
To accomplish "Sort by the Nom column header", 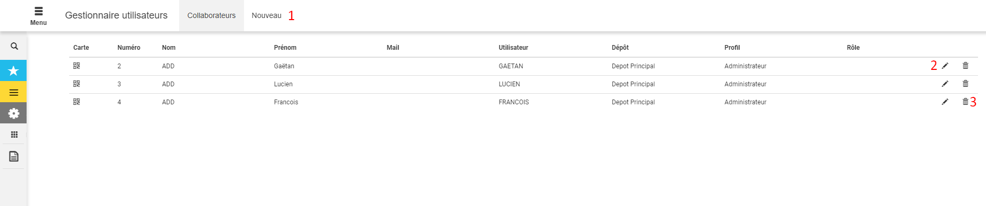I will point(168,48).
